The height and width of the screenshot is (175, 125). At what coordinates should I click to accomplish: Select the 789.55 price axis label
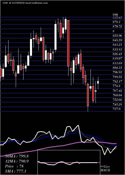117,77
